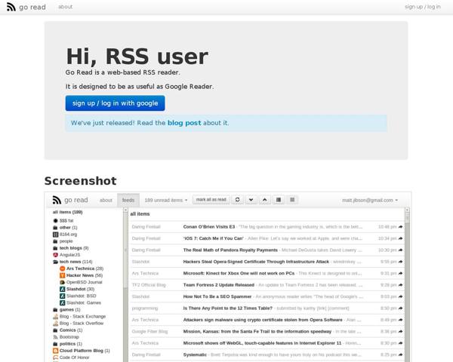Select the Hacker News feed icon in sidebar
The width and height of the screenshot is (453, 362).
pos(62,275)
